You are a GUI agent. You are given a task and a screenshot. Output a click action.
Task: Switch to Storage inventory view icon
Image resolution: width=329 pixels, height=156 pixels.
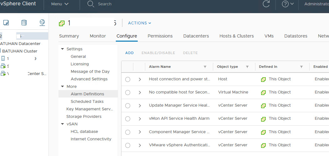point(24,23)
